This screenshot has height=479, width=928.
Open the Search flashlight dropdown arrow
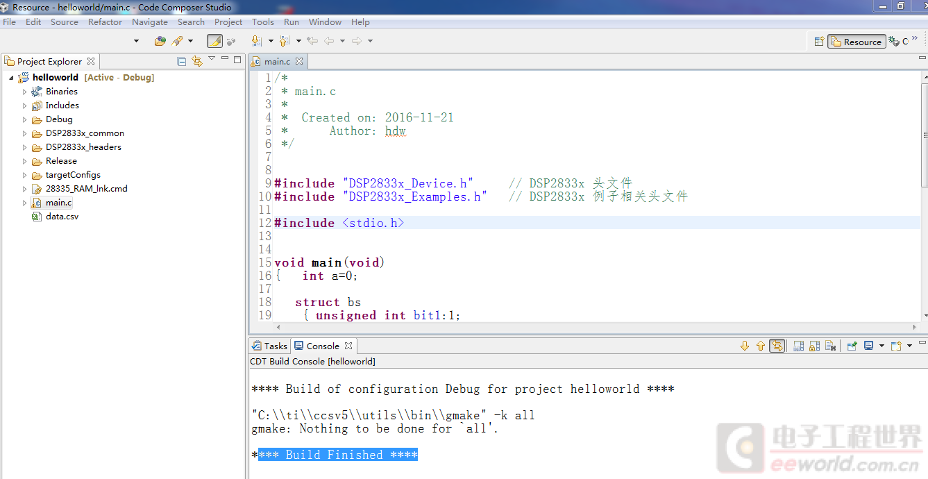click(x=191, y=41)
